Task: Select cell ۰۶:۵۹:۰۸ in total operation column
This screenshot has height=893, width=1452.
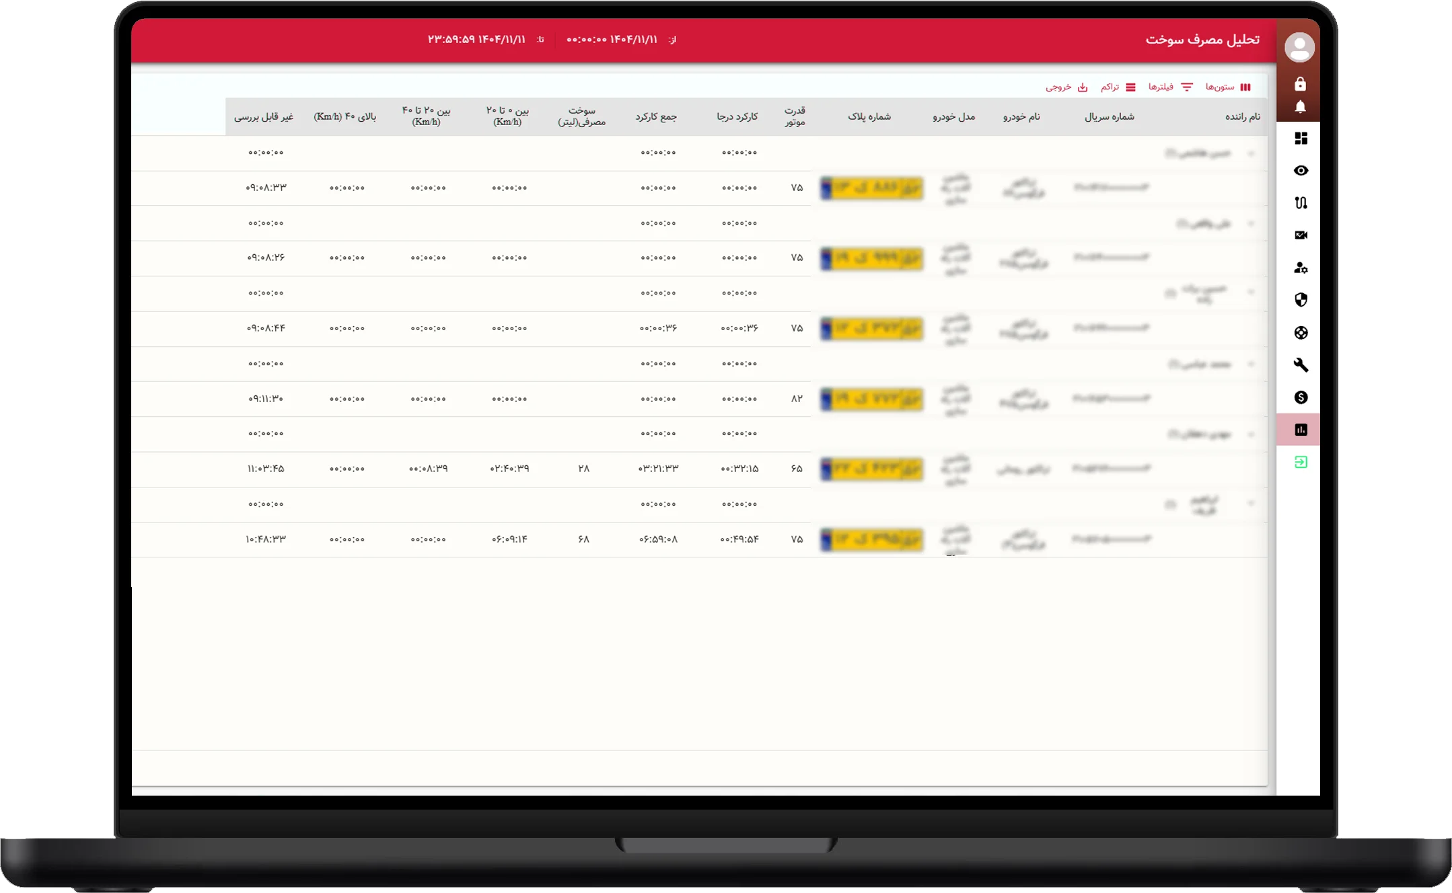Action: click(658, 539)
